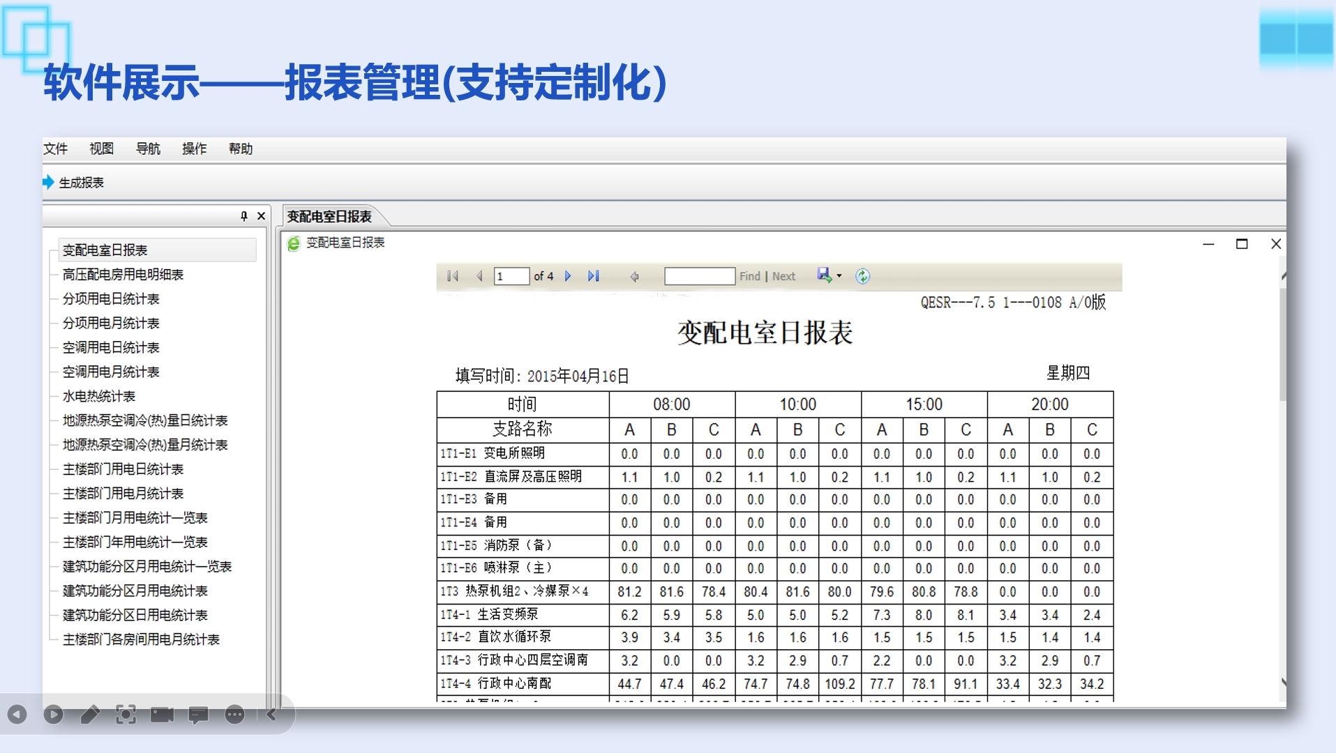This screenshot has width=1336, height=753.
Task: Open the 操作 menu
Action: tap(195, 149)
